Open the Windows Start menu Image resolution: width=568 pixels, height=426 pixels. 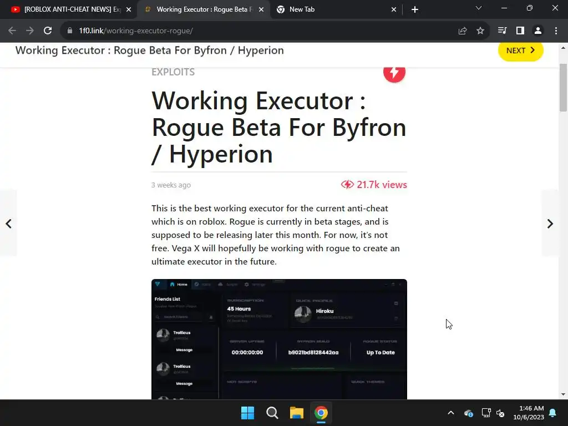(248, 413)
